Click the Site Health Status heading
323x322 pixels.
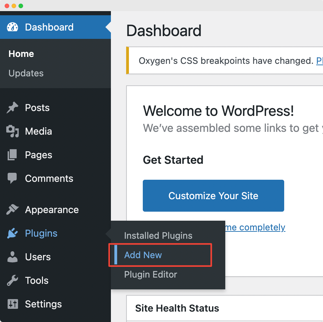177,308
